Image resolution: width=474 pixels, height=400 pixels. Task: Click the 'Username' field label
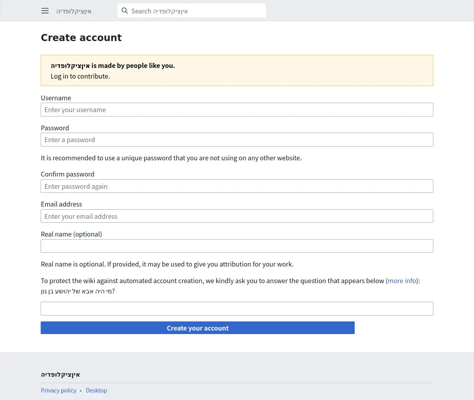(56, 98)
